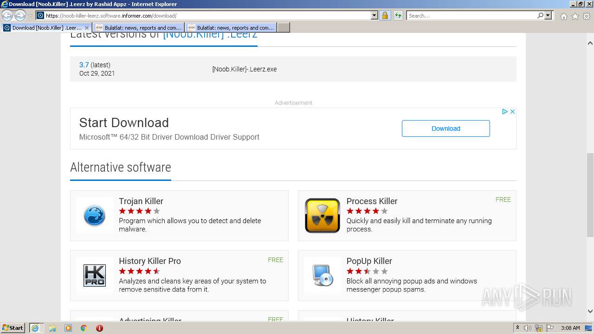Close the Download [Noob.Killer] tab
The height and width of the screenshot is (334, 594).
coord(86,28)
